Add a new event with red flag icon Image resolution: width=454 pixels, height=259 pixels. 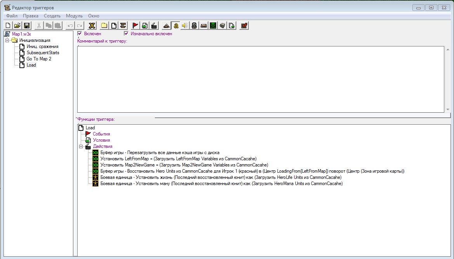pyautogui.click(x=135, y=26)
